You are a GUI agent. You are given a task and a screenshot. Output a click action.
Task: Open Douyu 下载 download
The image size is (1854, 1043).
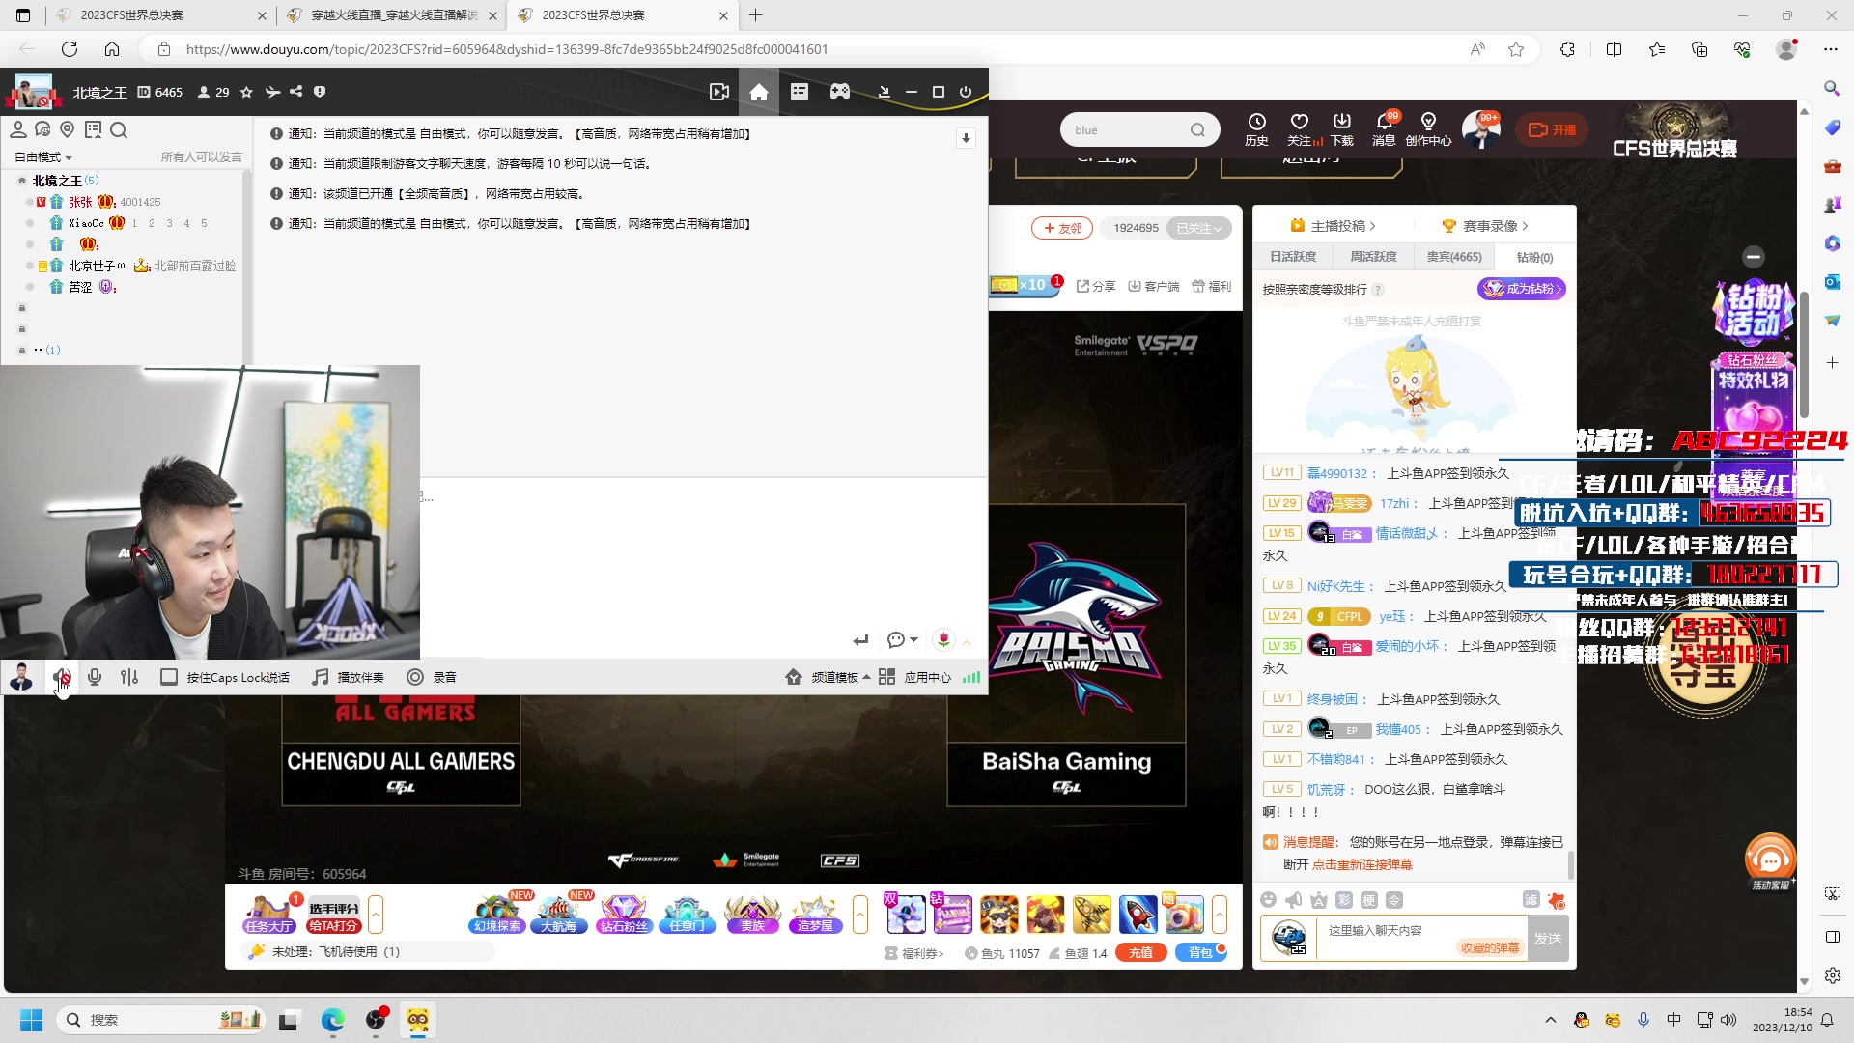(1342, 129)
